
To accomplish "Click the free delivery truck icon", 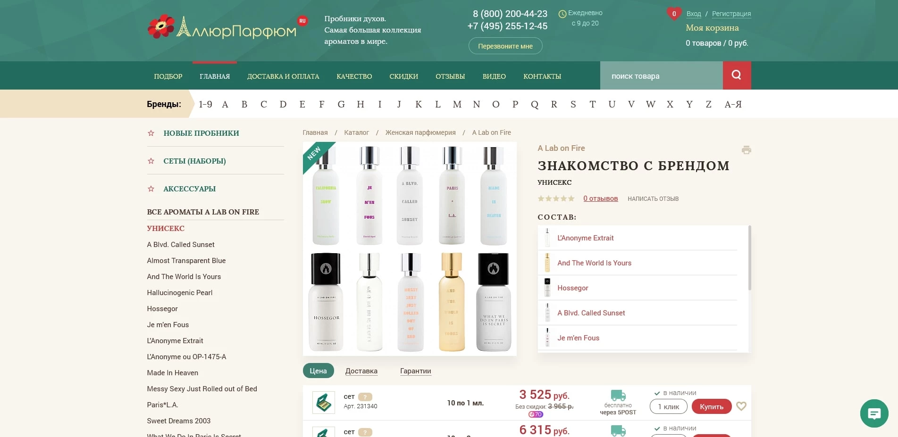I will click(x=618, y=395).
